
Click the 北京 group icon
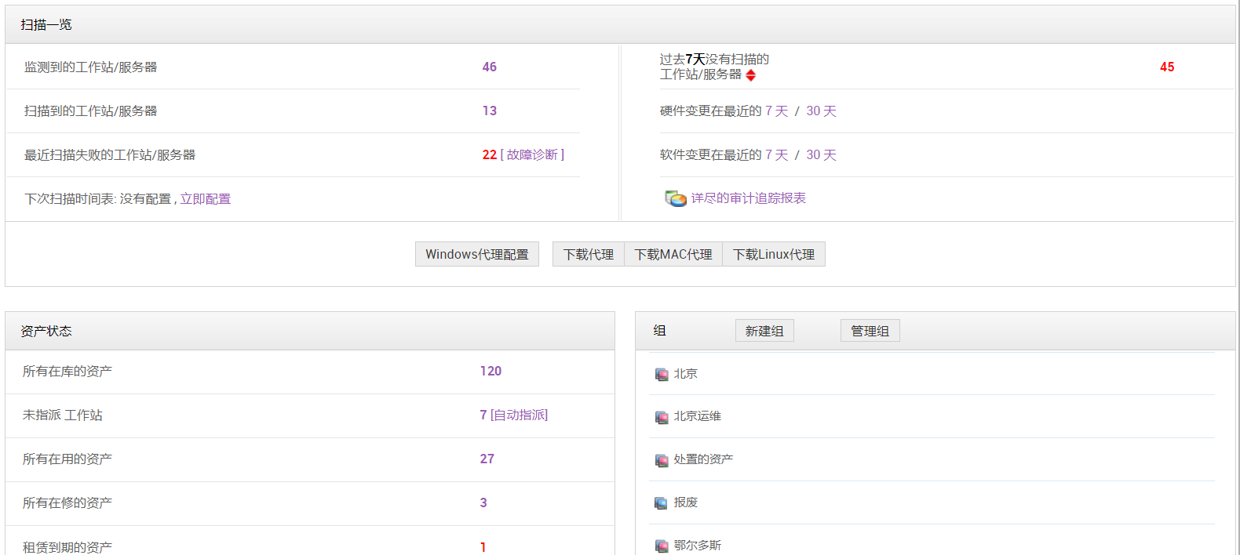point(662,375)
